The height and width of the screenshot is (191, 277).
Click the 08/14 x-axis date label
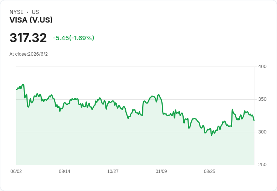[64, 171]
